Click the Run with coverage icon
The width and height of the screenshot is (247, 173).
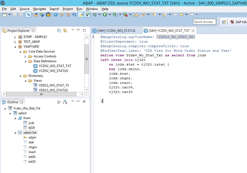tap(115, 15)
